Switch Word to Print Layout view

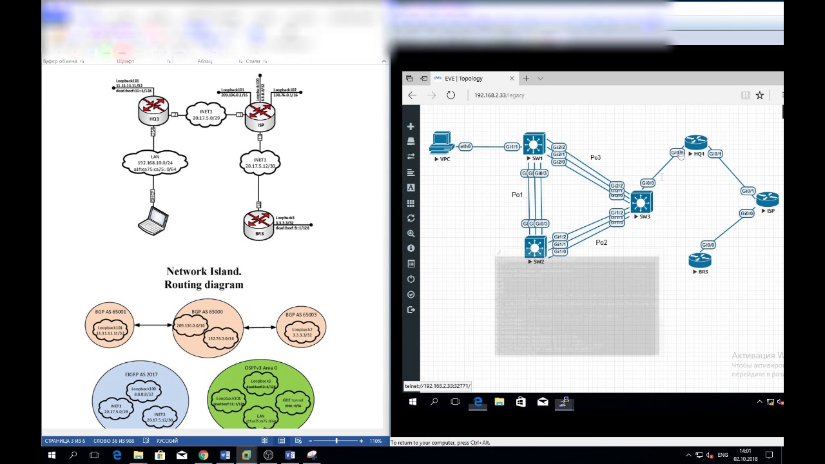tap(282, 441)
